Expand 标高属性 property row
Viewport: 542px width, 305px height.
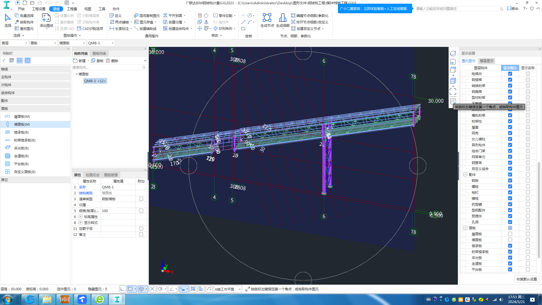click(x=81, y=217)
